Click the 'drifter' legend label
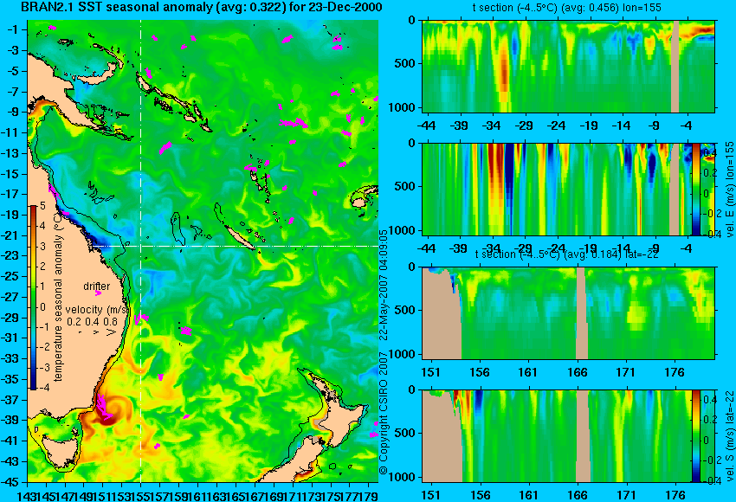The width and height of the screenshot is (736, 502). (x=97, y=286)
